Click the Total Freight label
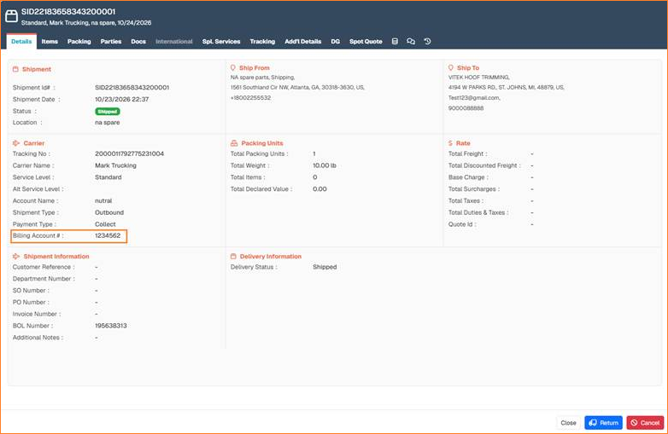 point(468,153)
